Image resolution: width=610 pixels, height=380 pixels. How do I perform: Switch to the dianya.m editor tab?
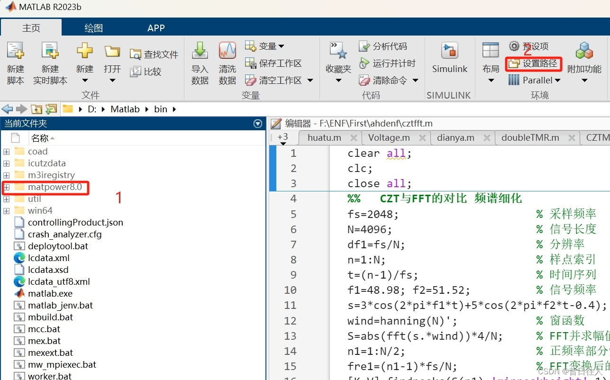(x=454, y=137)
